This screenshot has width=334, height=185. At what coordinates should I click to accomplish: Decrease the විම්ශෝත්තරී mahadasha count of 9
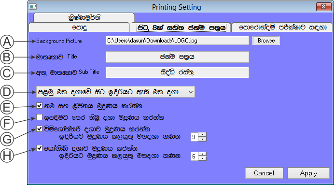202,139
